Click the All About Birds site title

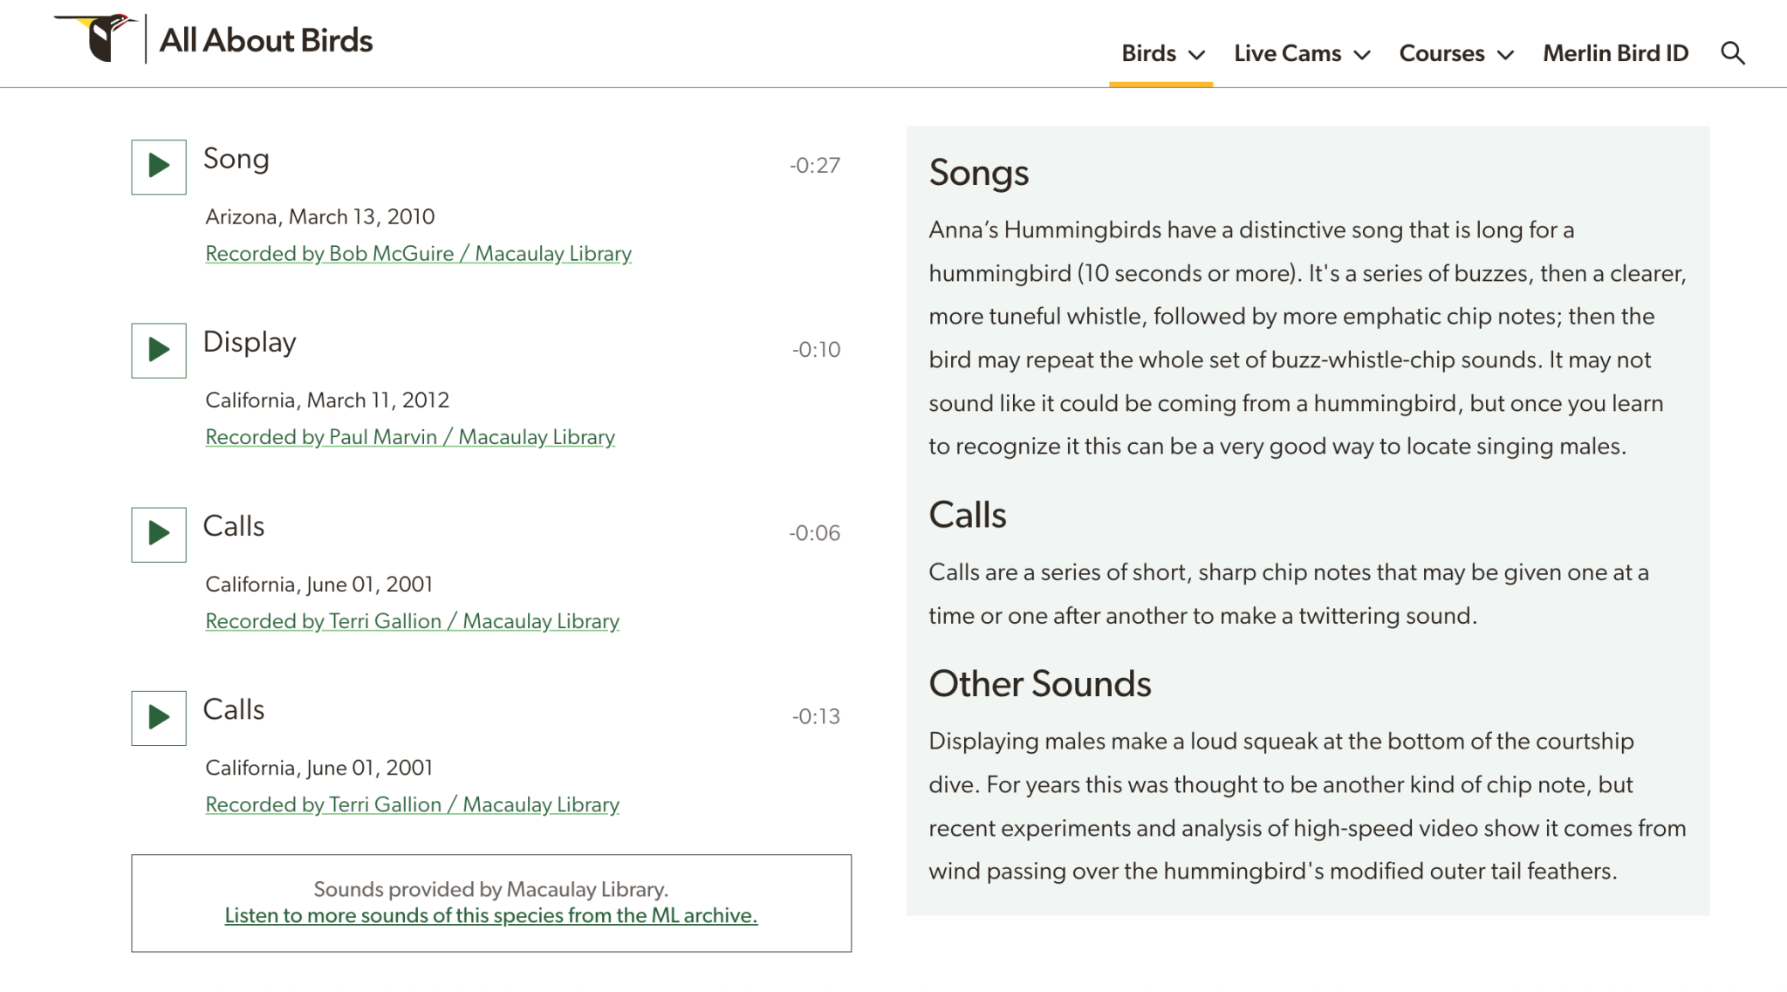[x=265, y=40]
